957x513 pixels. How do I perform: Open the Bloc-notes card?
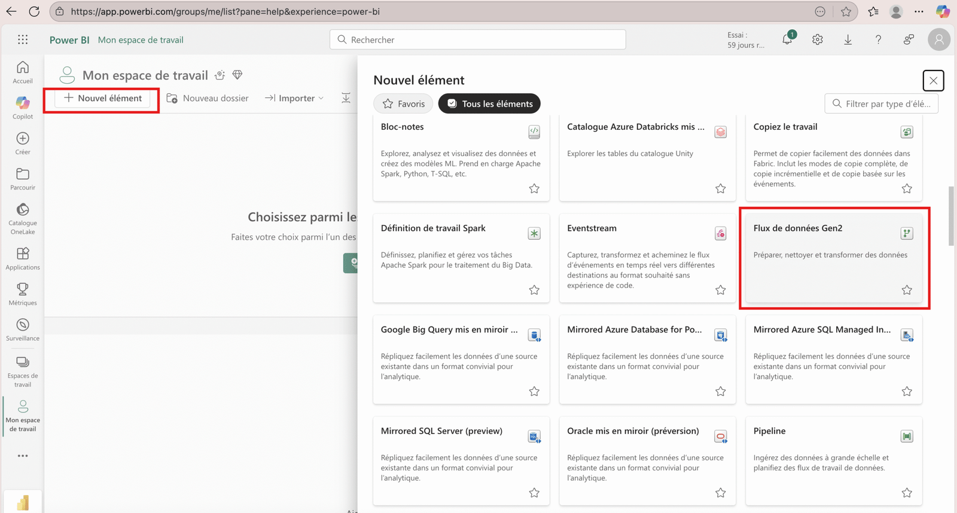coord(461,158)
